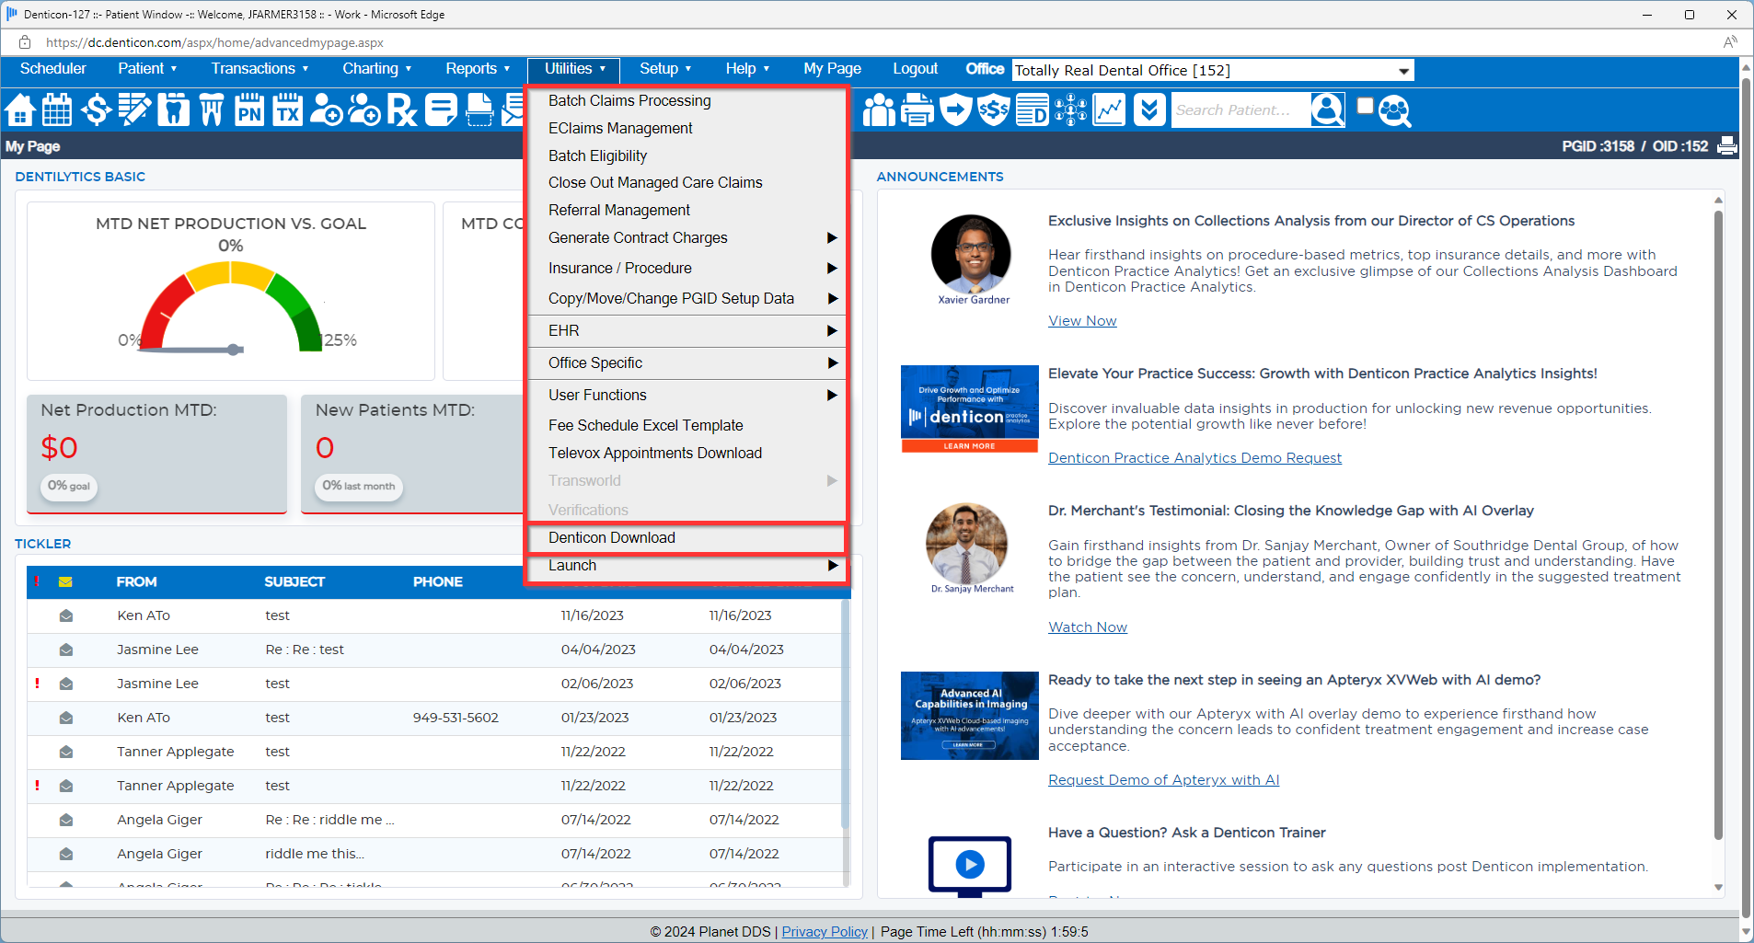Open the View Now link
The image size is (1754, 943).
1082,321
